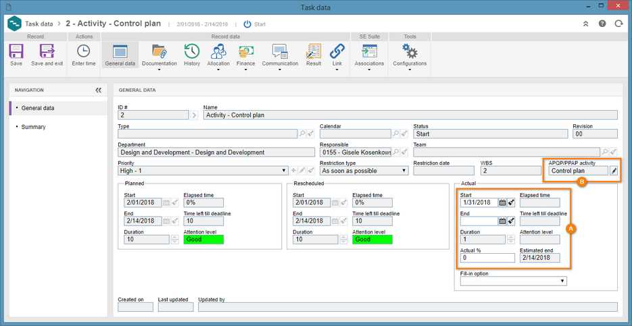Click the Actual % input field

coord(487,258)
